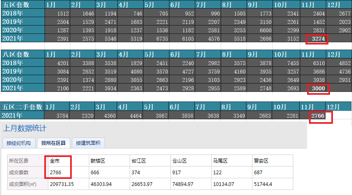Image resolution: width=352 pixels, height=195 pixels.
Task: Click 台江区 area value 26653.97
Action: 142,184
